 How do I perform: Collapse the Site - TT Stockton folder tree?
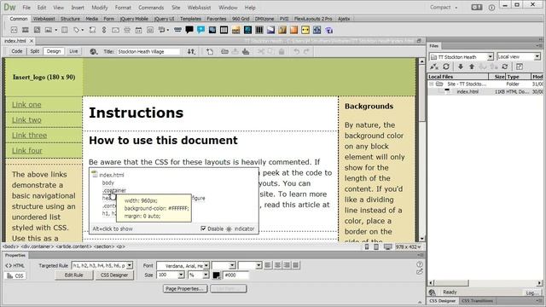432,84
